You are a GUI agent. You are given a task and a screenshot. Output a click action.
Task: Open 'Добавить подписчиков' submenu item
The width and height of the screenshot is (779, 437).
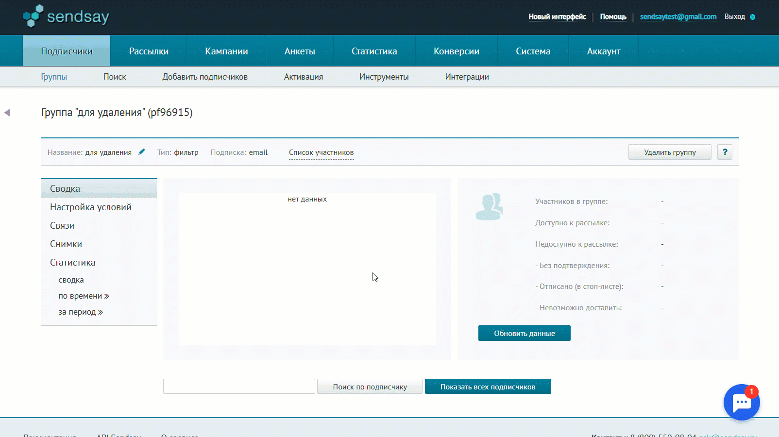[x=205, y=77]
